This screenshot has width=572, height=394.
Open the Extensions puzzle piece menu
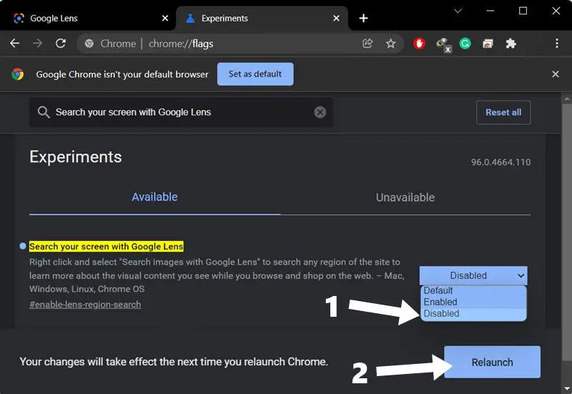click(x=511, y=44)
